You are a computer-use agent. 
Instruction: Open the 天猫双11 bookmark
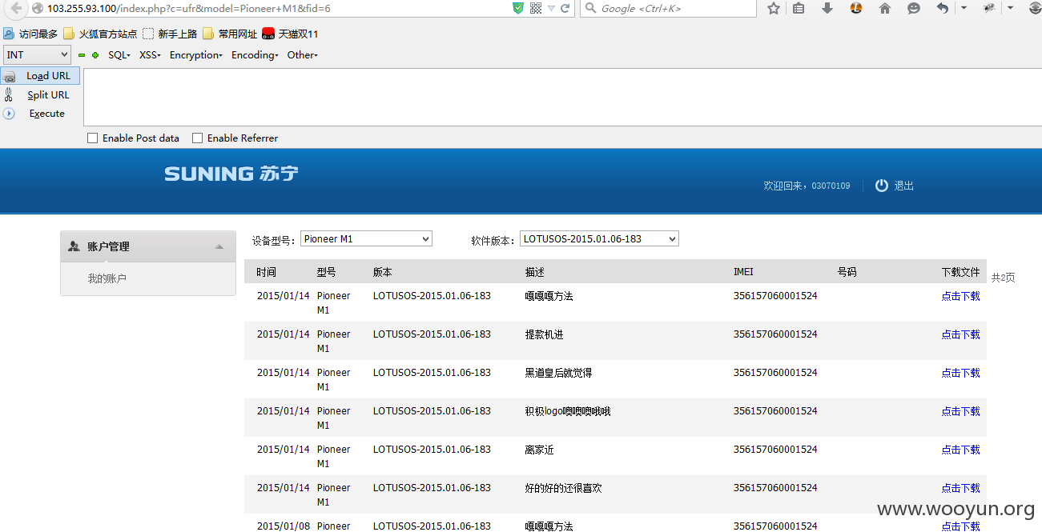(x=291, y=34)
